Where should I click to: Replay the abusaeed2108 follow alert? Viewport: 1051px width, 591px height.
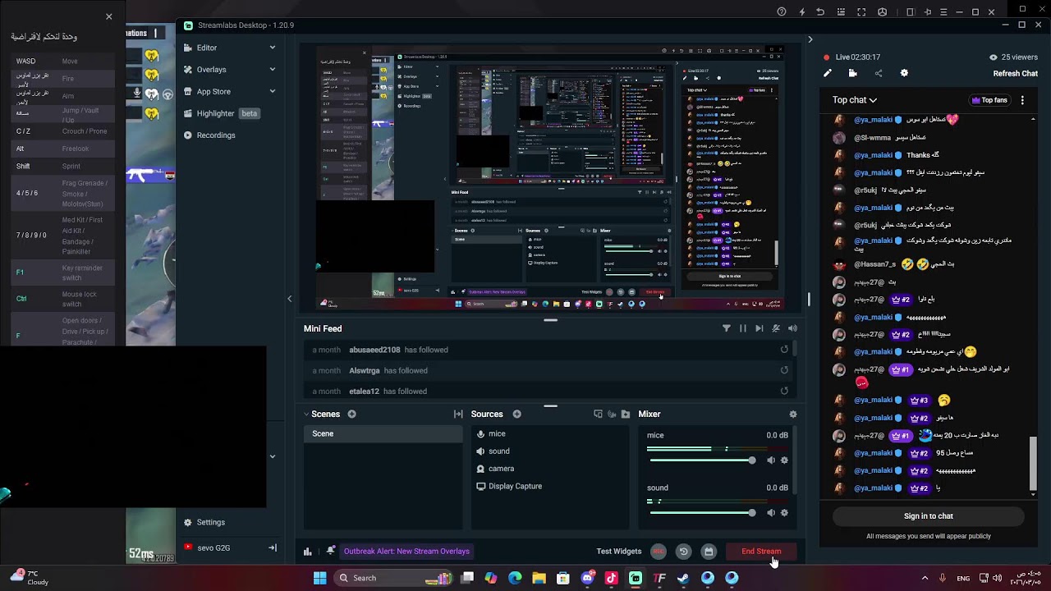[784, 350]
